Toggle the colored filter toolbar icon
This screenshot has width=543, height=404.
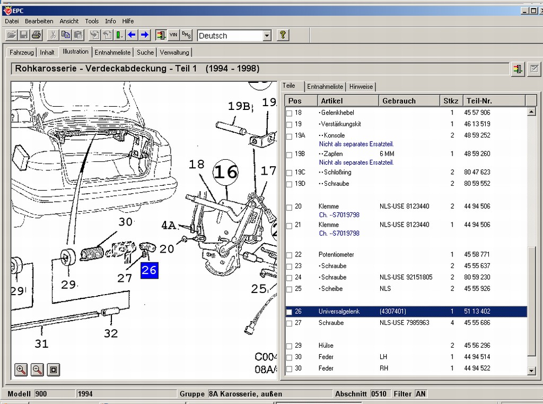point(161,35)
